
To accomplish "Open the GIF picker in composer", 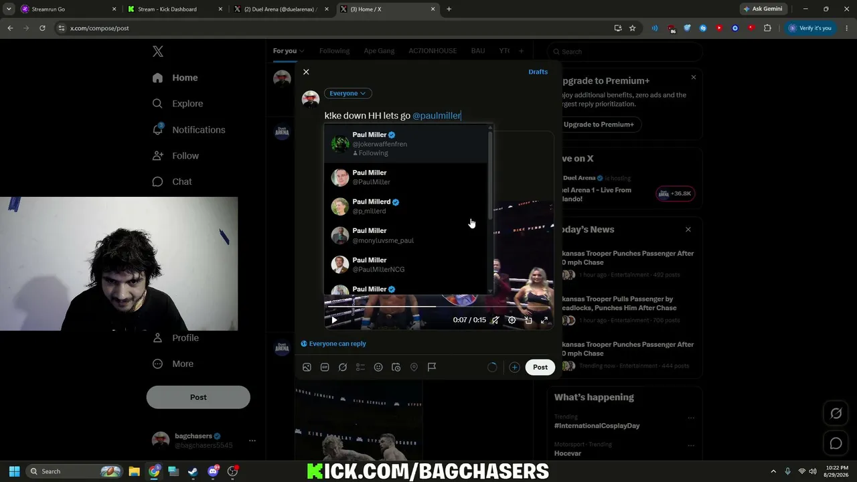I will [x=325, y=367].
